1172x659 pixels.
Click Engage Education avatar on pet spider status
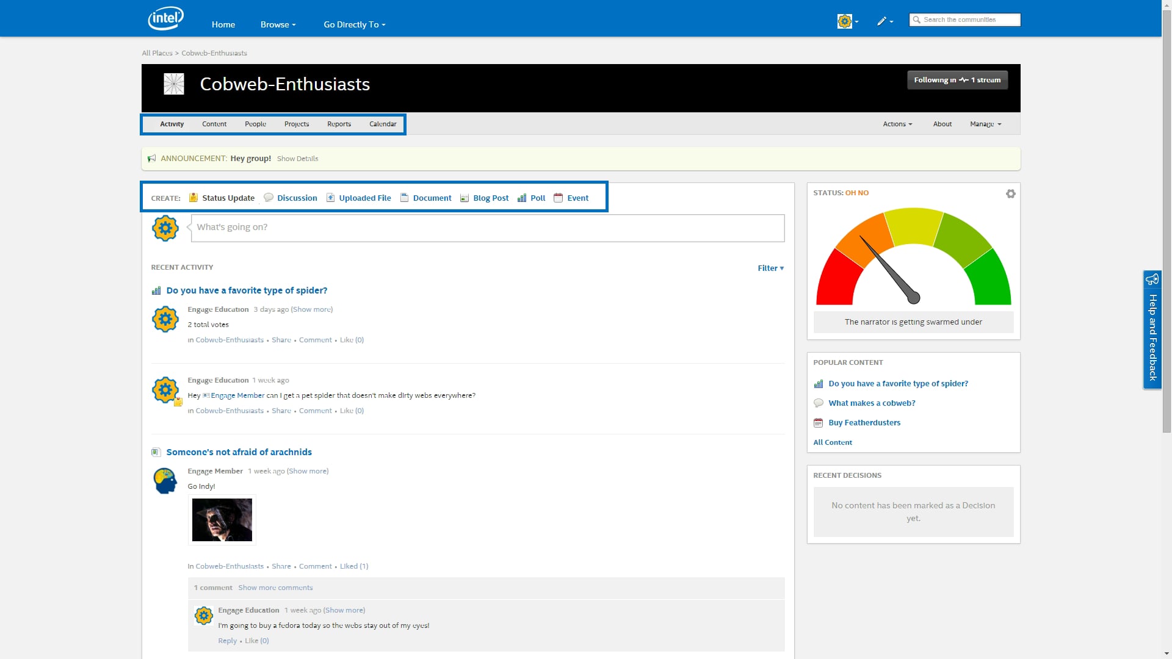tap(165, 390)
